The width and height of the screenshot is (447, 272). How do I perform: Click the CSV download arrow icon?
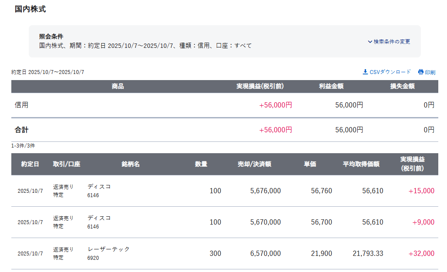[365, 72]
